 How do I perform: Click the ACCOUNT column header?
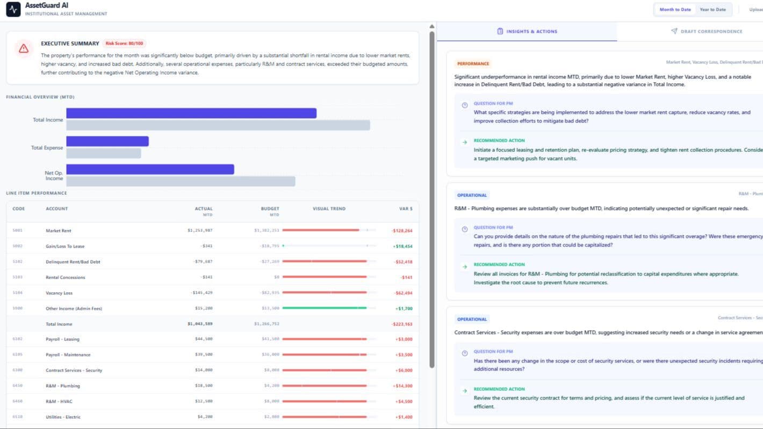click(x=57, y=209)
